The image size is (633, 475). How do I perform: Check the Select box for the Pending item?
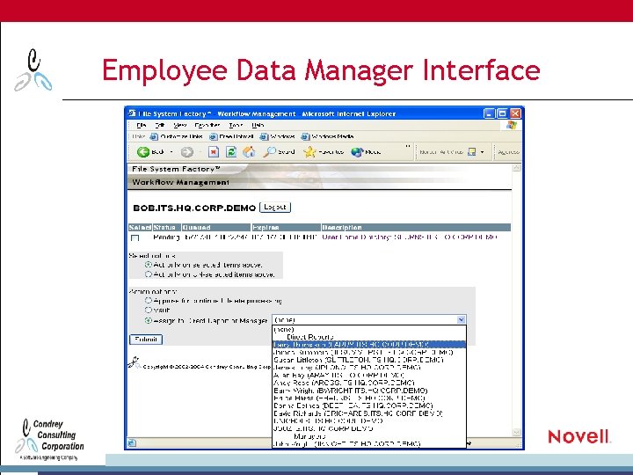tap(135, 237)
